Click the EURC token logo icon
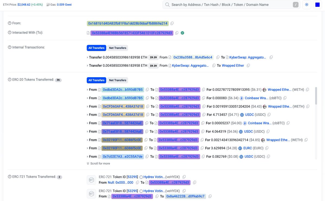 pyautogui.click(x=240, y=148)
